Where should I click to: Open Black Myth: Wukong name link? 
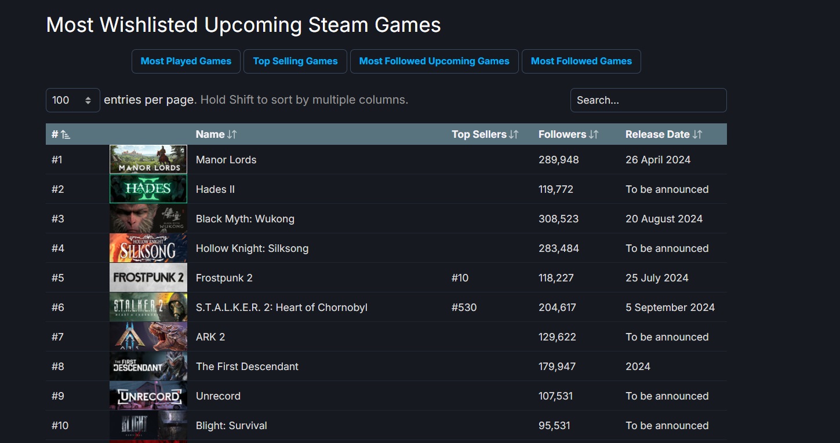[245, 219]
